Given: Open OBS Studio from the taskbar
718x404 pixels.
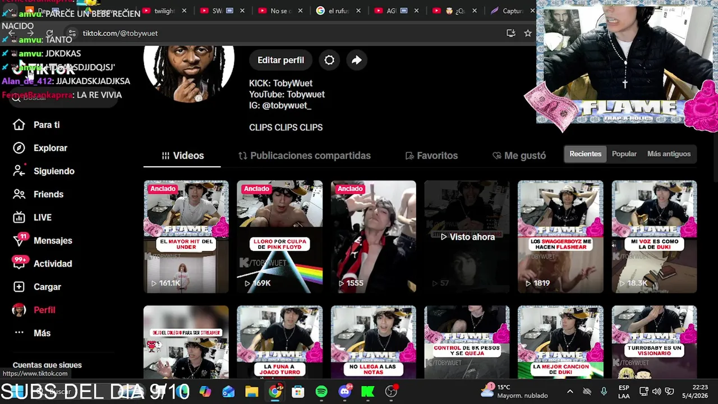Looking at the screenshot, I should point(392,392).
